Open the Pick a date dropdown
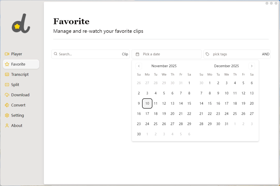The image size is (280, 186). pos(166,54)
